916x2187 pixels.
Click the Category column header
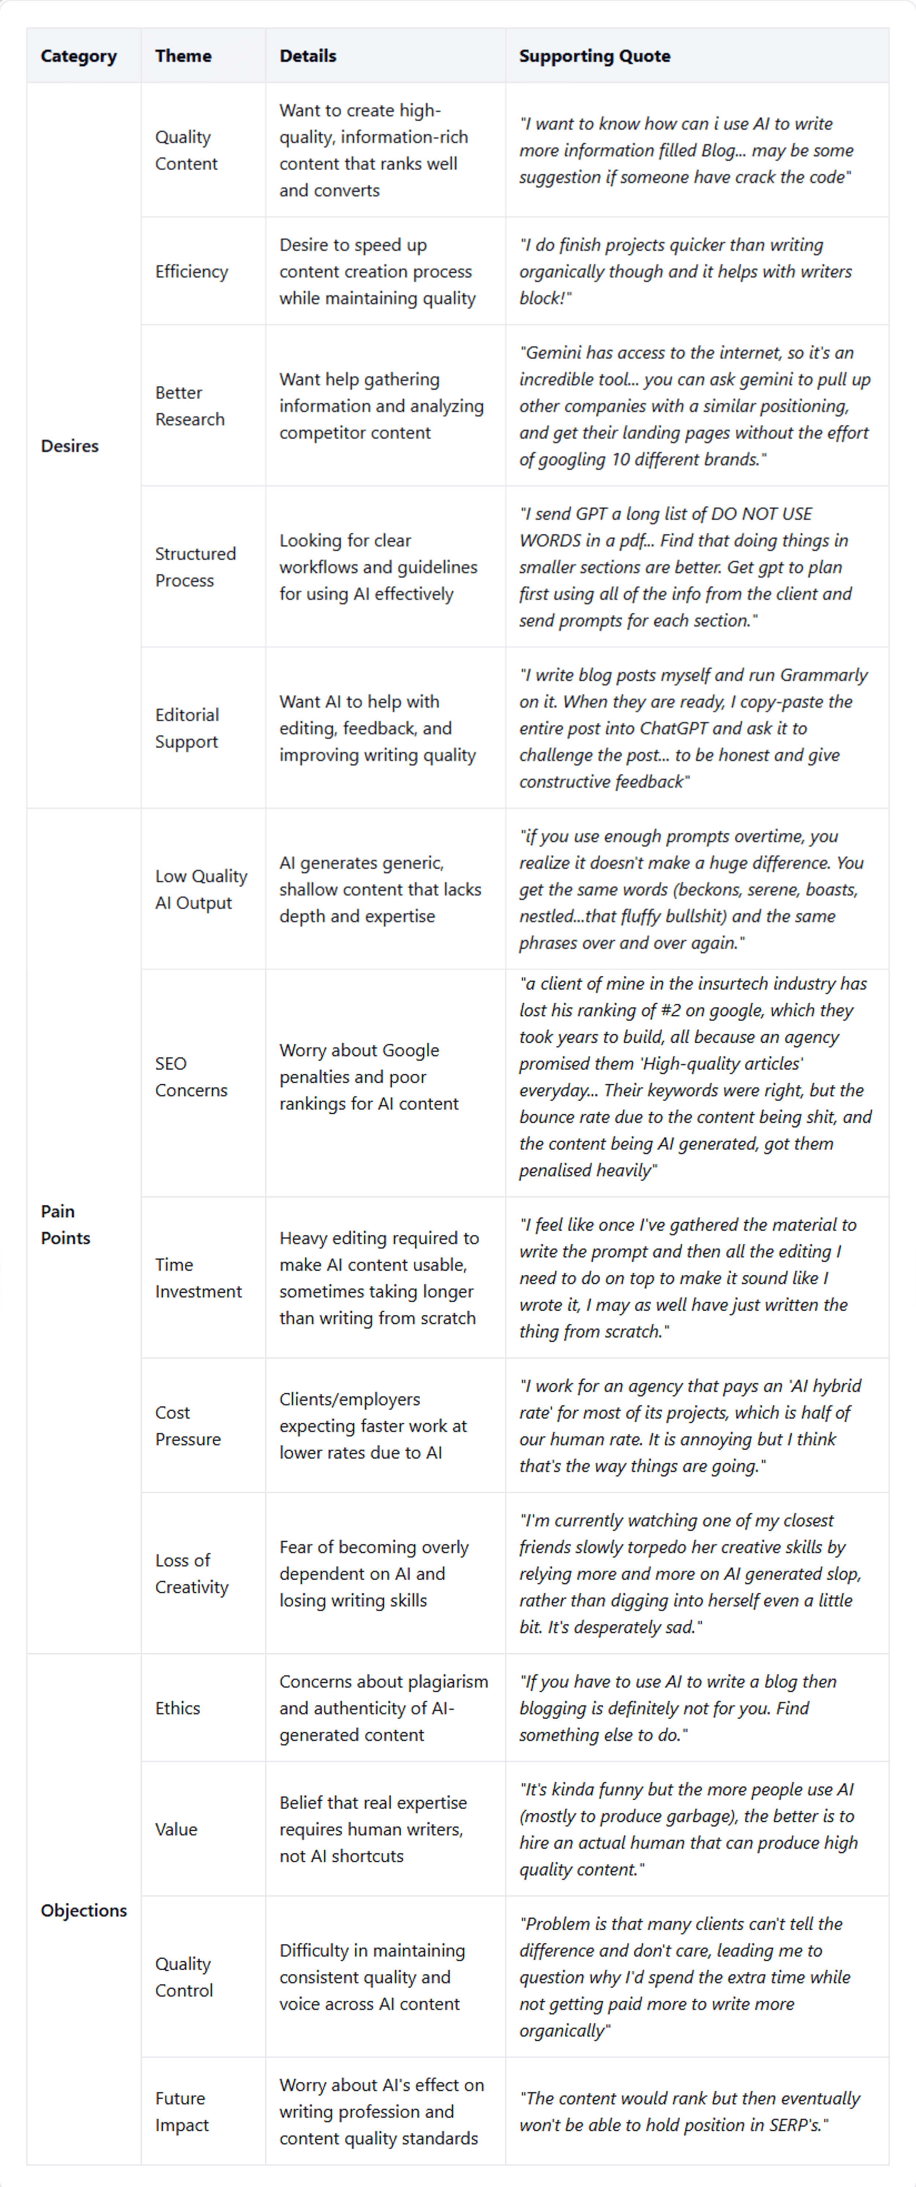[78, 56]
